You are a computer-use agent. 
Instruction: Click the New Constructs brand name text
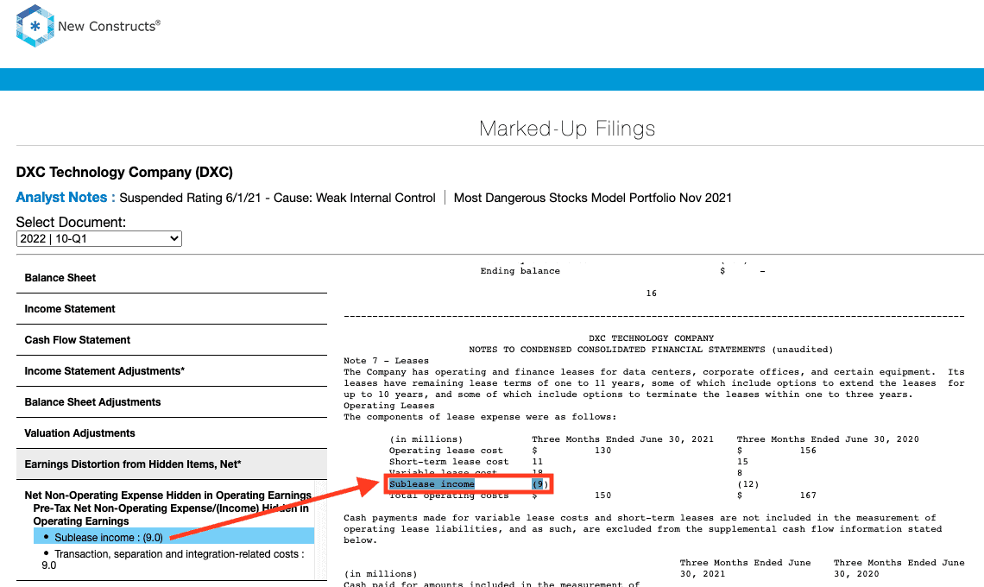click(110, 27)
